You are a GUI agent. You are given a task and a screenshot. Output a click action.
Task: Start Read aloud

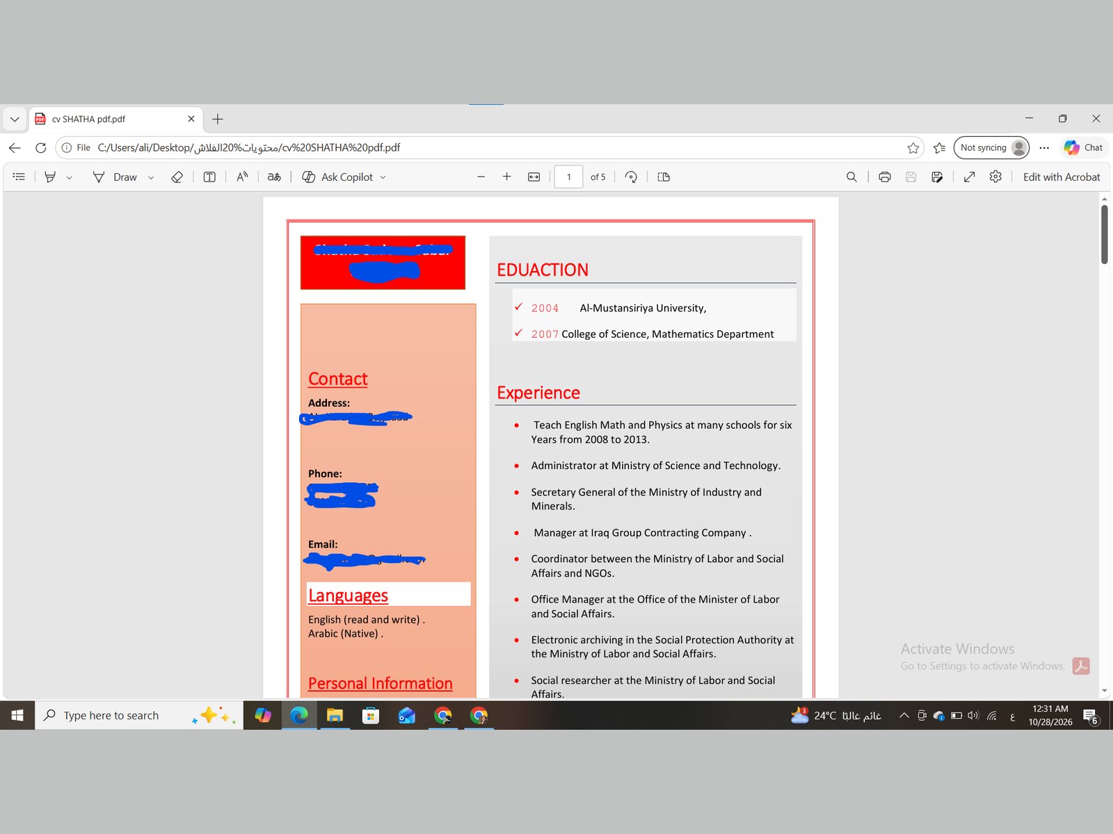[242, 177]
